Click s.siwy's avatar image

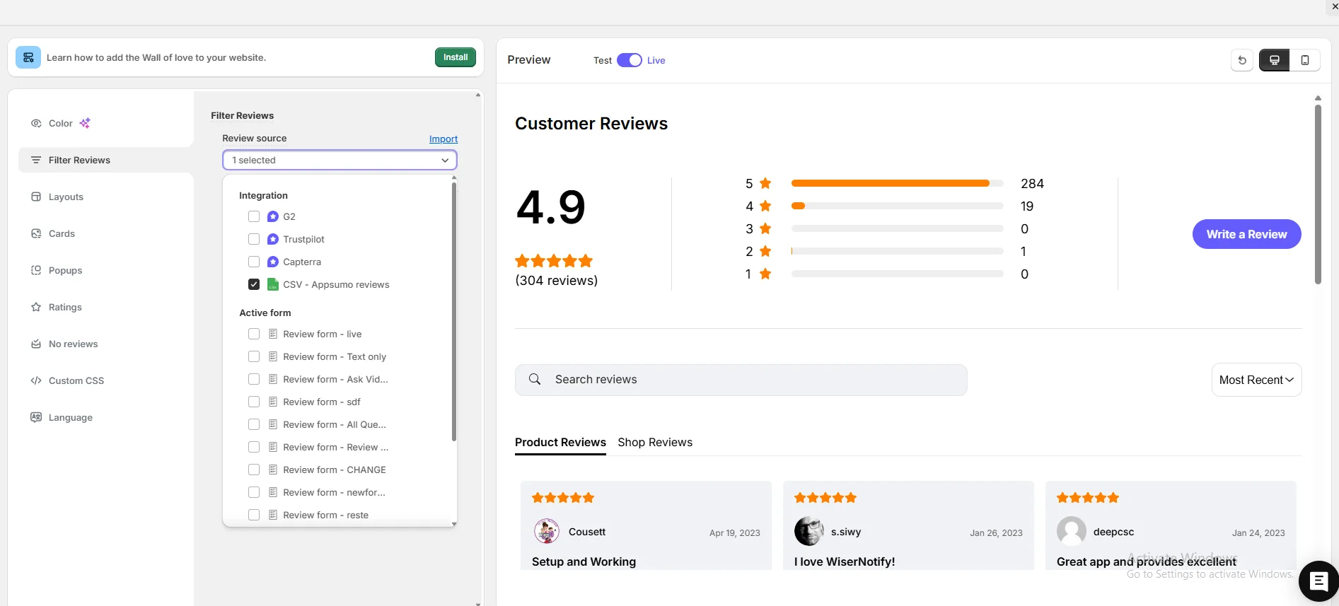click(x=809, y=531)
